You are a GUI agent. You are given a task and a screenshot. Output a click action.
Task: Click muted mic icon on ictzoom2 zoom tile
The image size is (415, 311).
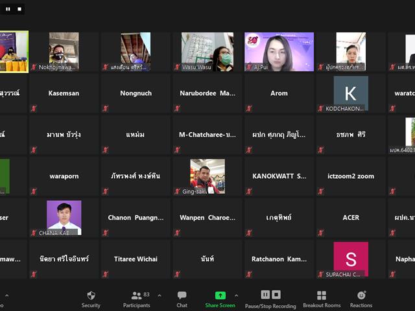pyautogui.click(x=320, y=191)
